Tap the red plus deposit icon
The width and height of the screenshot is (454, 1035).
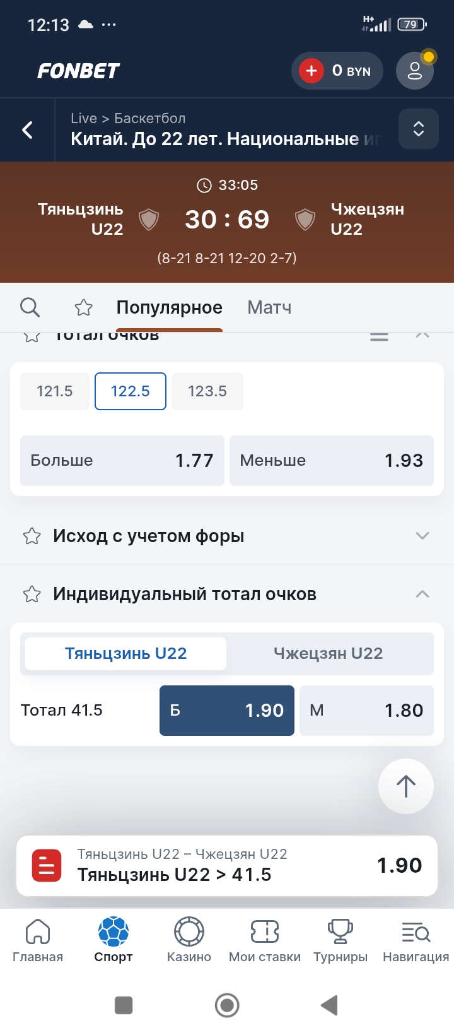(311, 71)
